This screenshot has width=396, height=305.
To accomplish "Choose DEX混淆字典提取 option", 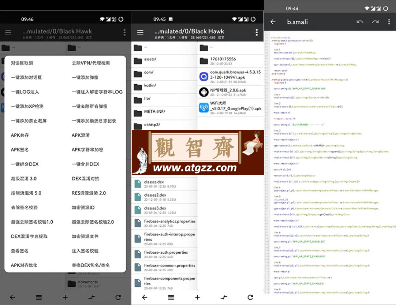I will tap(29, 236).
